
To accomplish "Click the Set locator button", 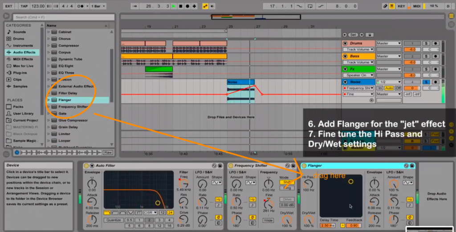I will [353, 35].
